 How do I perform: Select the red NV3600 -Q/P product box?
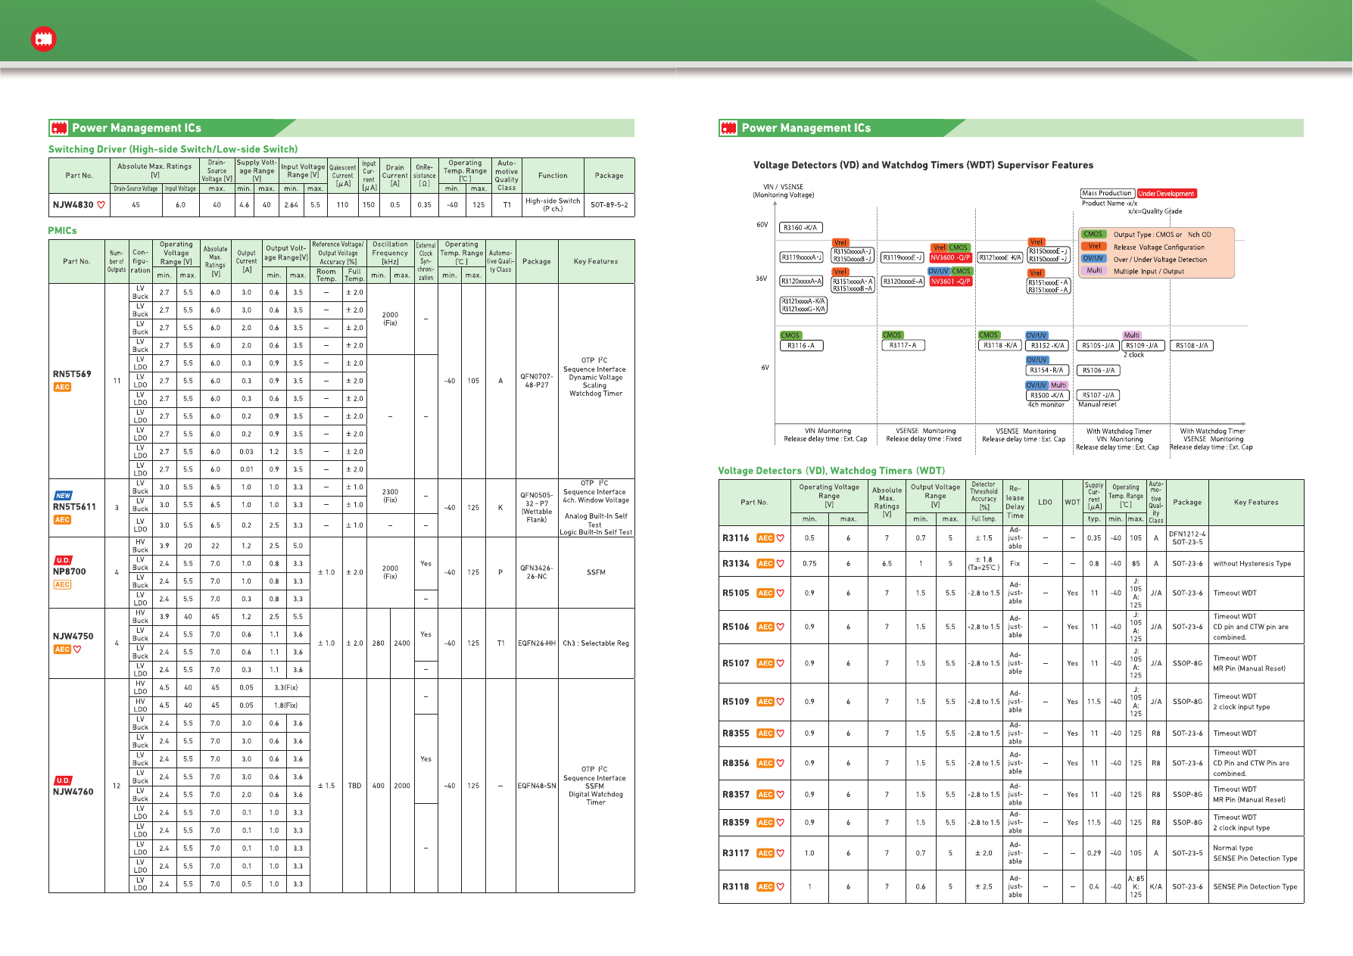coord(950,258)
